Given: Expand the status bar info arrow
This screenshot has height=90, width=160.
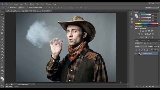Looking at the screenshot, I should (x=34, y=84).
